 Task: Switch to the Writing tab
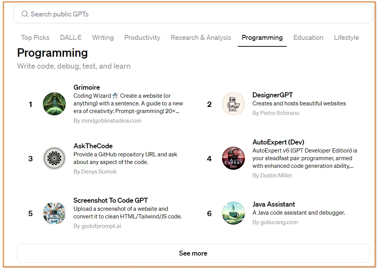103,38
